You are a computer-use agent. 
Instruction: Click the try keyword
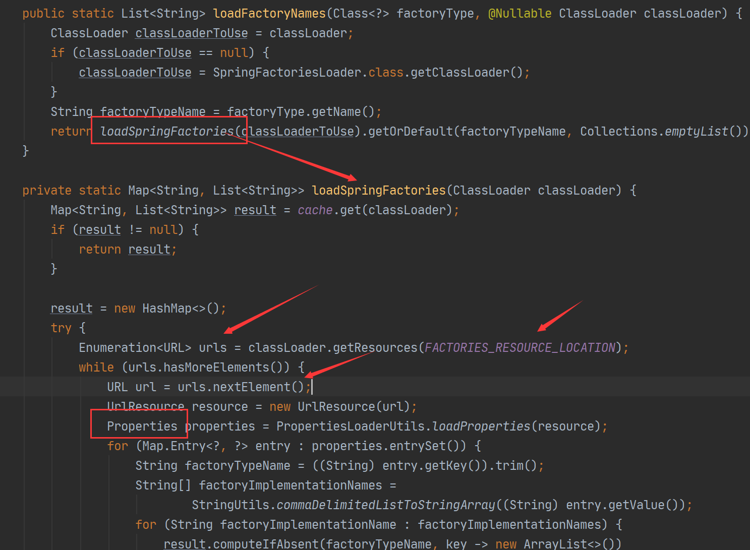pos(61,328)
